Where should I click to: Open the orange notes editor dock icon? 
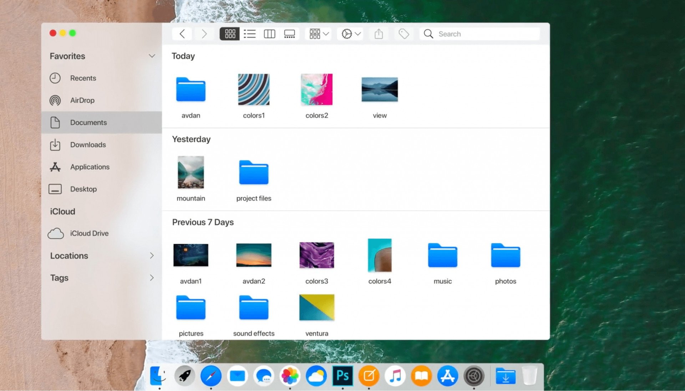(369, 376)
